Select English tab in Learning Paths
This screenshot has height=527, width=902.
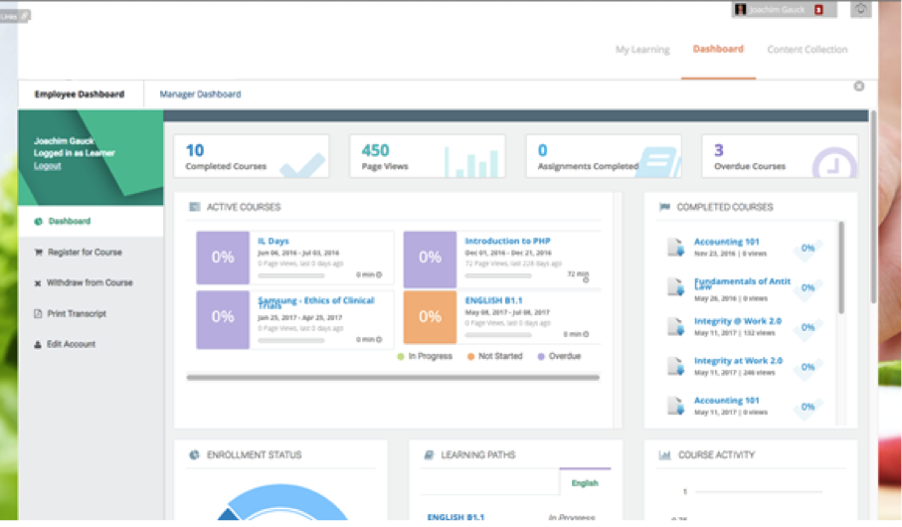(585, 483)
